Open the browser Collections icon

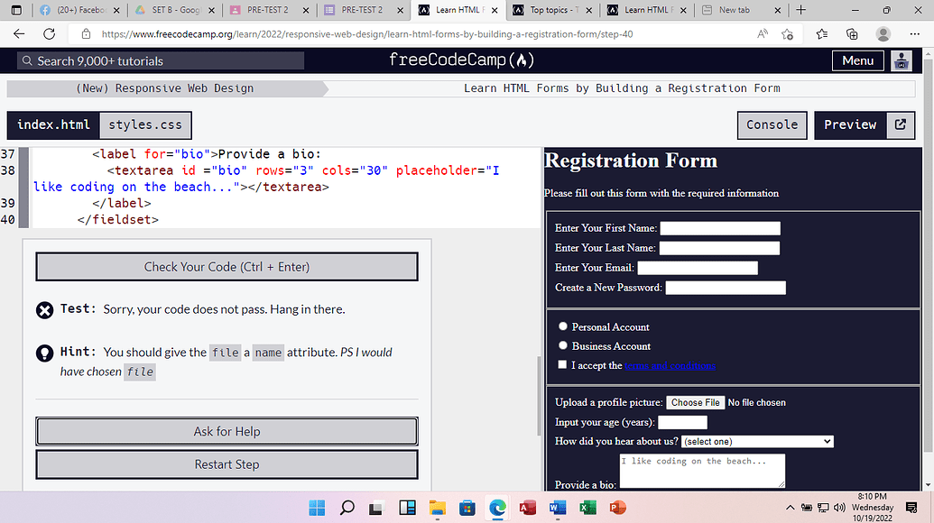[852, 34]
